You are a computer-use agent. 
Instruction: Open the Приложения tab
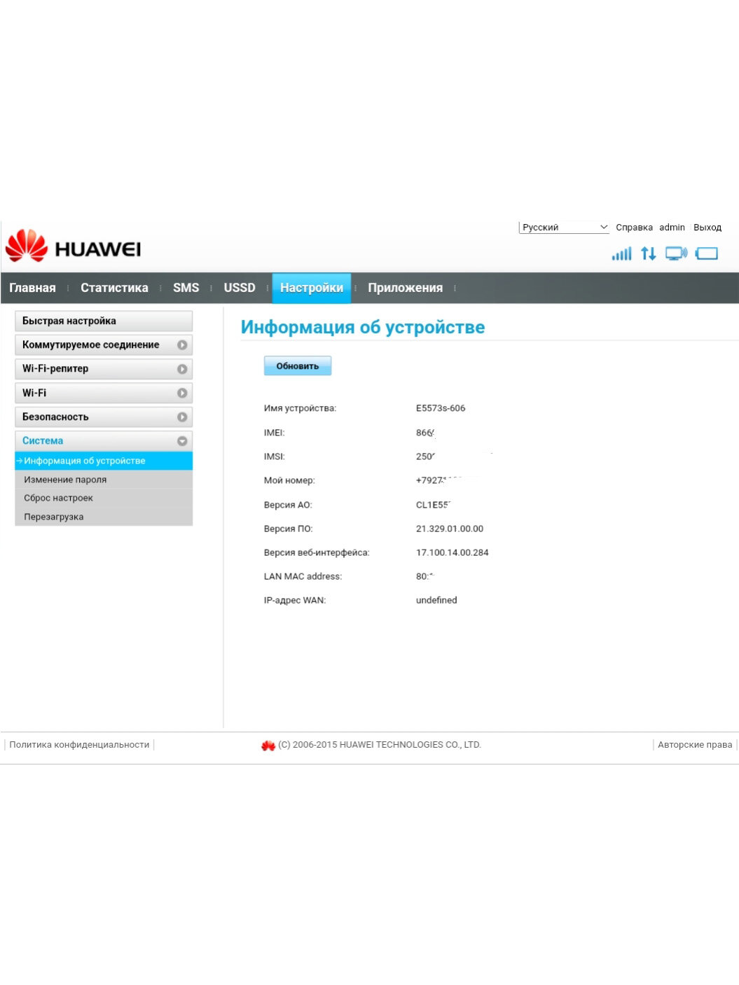coord(406,288)
